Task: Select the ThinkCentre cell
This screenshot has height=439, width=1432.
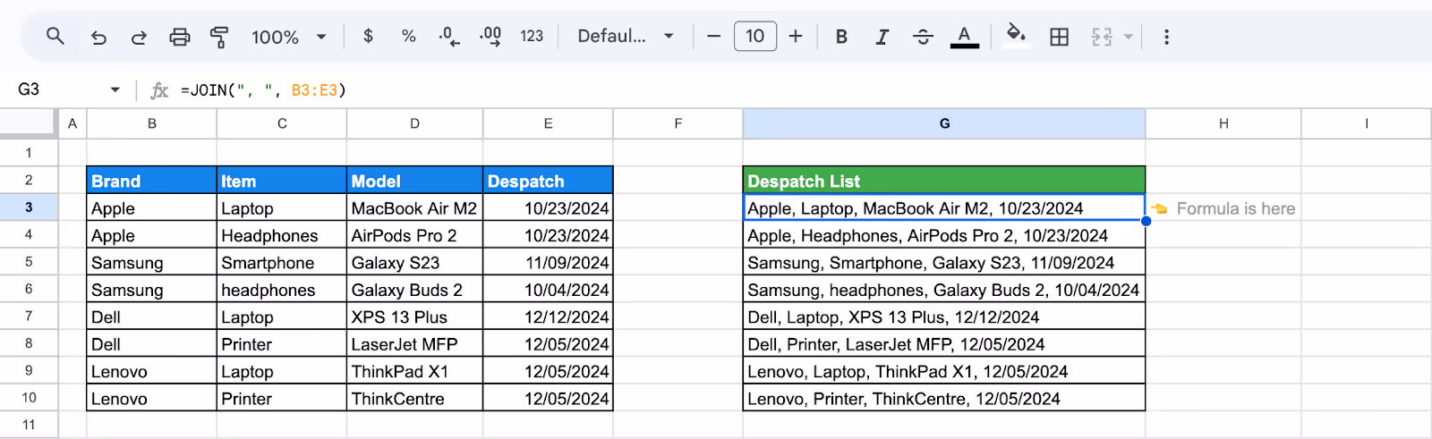Action: click(x=414, y=398)
